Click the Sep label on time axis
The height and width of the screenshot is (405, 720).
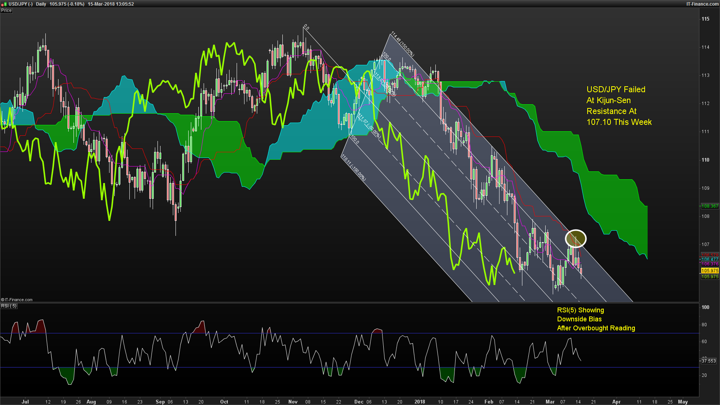160,402
